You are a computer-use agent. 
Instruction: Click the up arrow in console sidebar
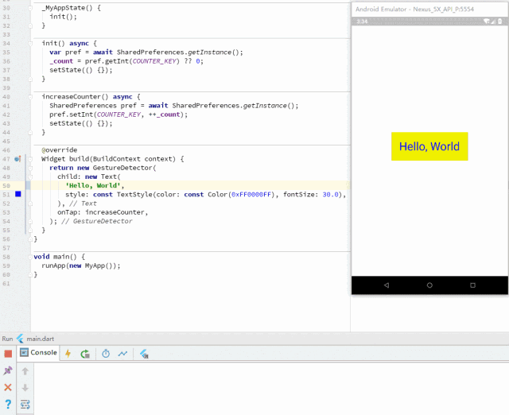pyautogui.click(x=25, y=370)
